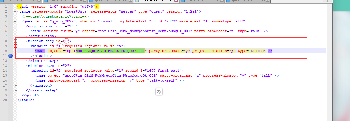
Task: Close the leftmost questdata.196.xml tab
Action: (39, 1)
